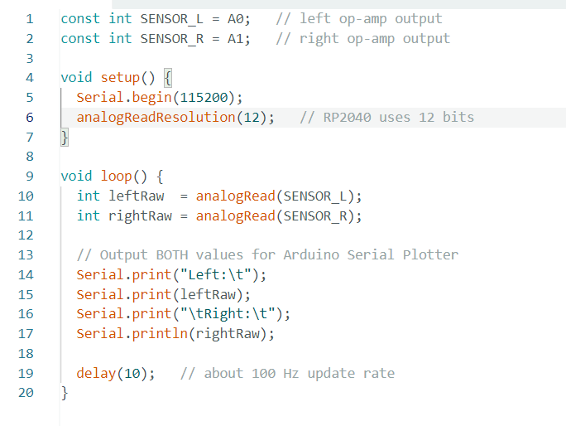Click the delay function call
This screenshot has width=566, height=426.
(x=96, y=372)
